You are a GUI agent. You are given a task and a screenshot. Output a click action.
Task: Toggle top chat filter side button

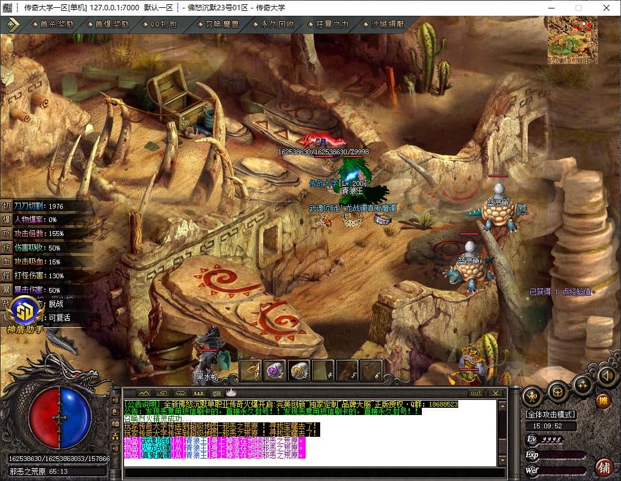click(116, 400)
